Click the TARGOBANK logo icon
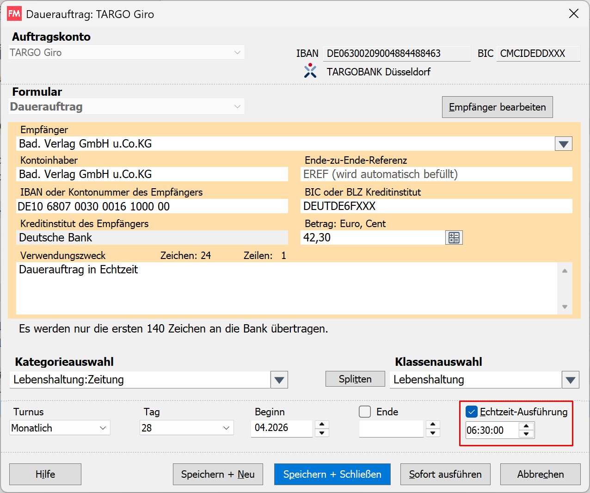The height and width of the screenshot is (493, 590). point(310,71)
